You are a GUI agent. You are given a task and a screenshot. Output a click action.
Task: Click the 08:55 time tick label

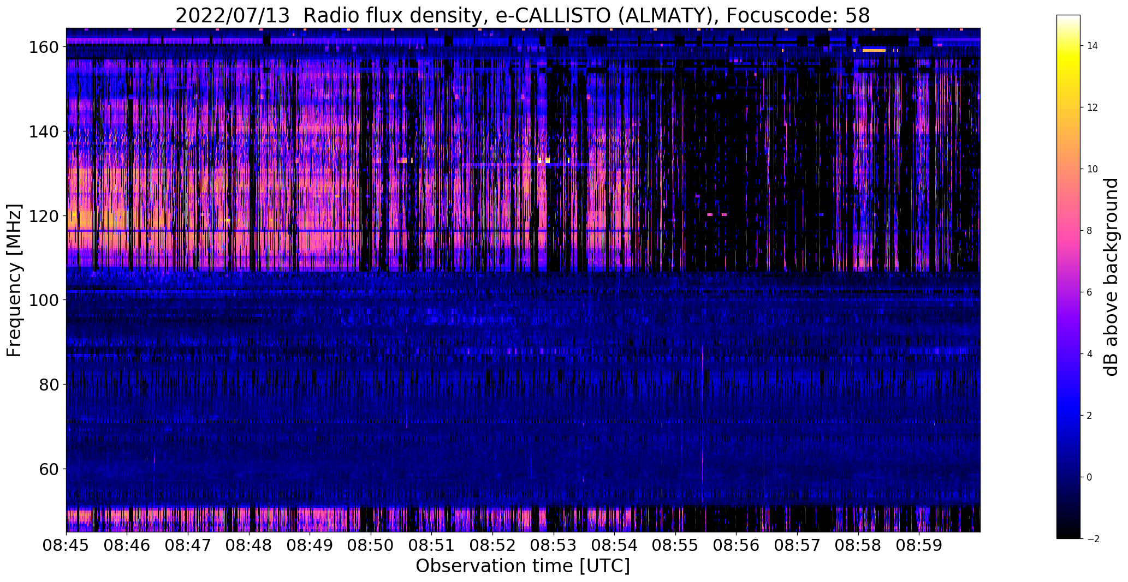[675, 546]
